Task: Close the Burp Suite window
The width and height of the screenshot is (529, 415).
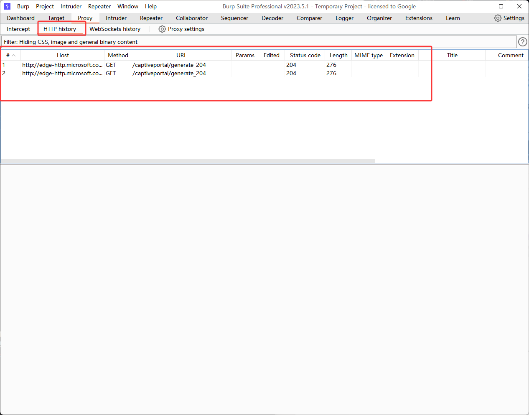Action: pyautogui.click(x=519, y=6)
